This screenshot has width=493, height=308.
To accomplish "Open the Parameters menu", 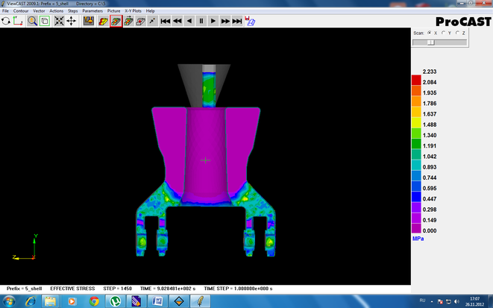I will [92, 11].
